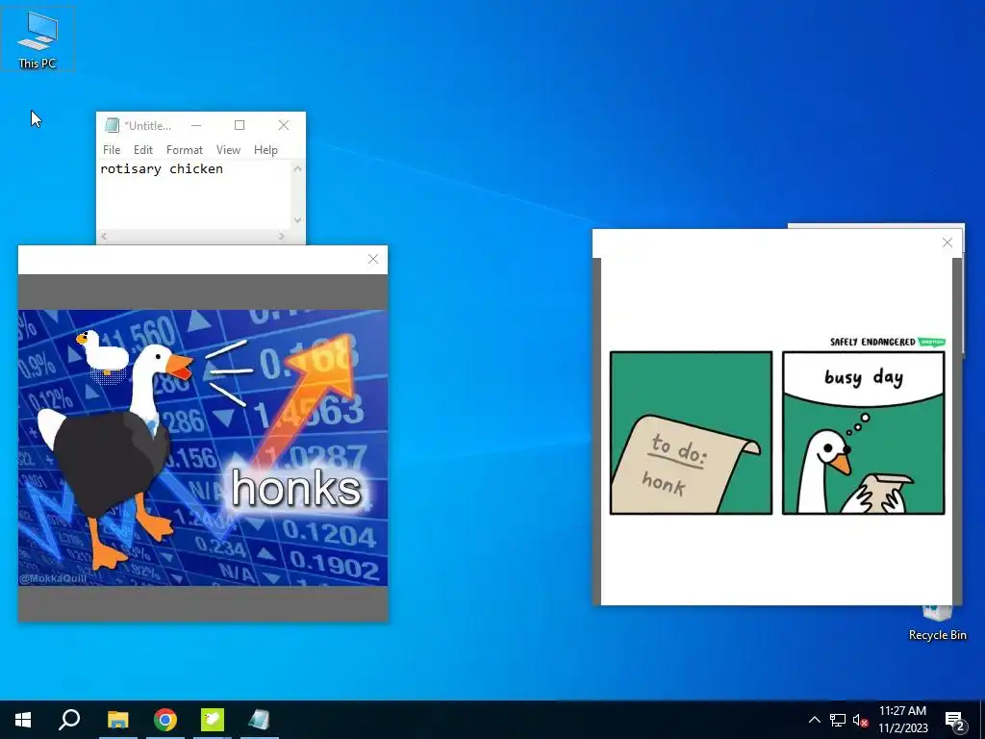
Task: Open the notification center icon
Action: point(955,721)
